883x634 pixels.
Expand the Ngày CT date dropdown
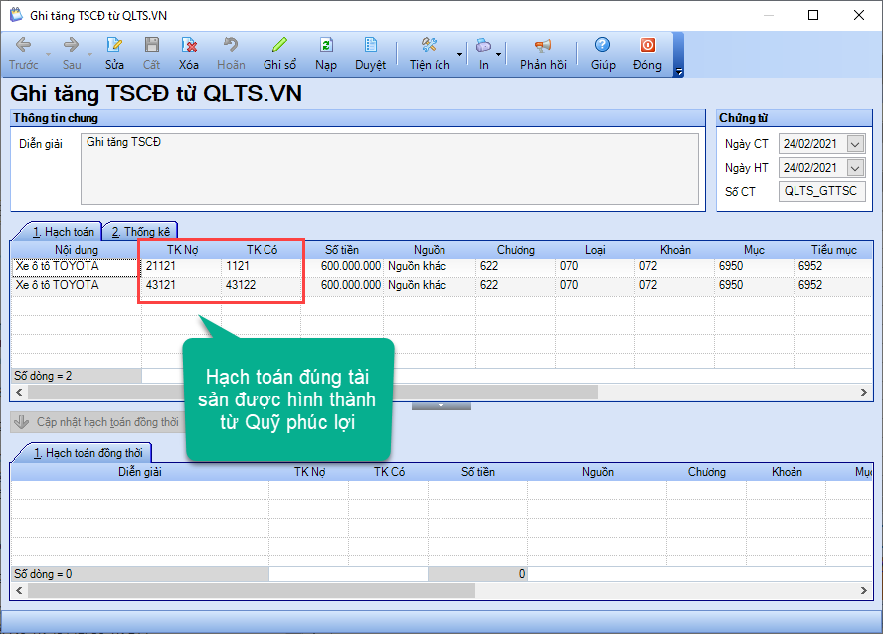(x=855, y=144)
